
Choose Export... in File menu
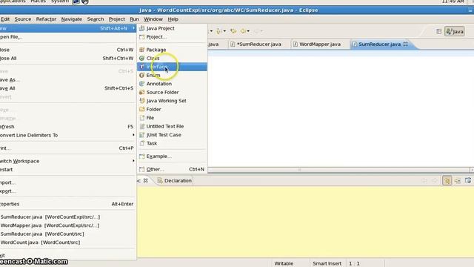pyautogui.click(x=67, y=191)
